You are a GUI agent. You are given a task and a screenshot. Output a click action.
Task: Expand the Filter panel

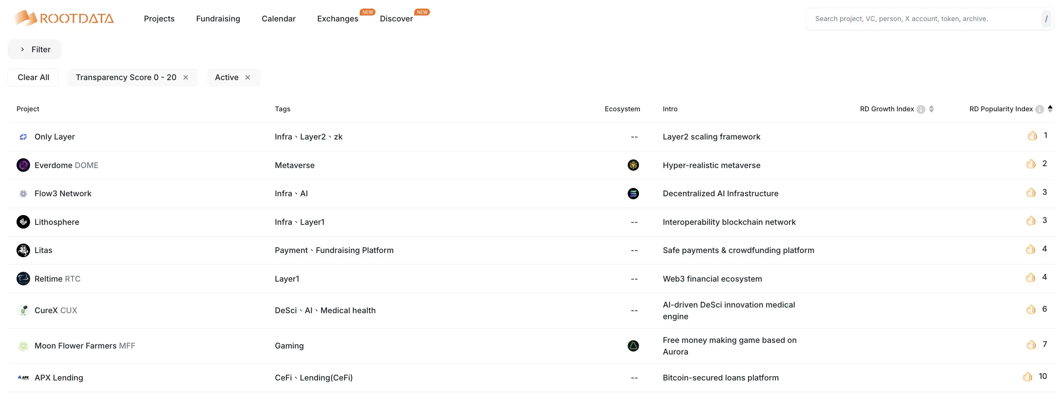(34, 49)
